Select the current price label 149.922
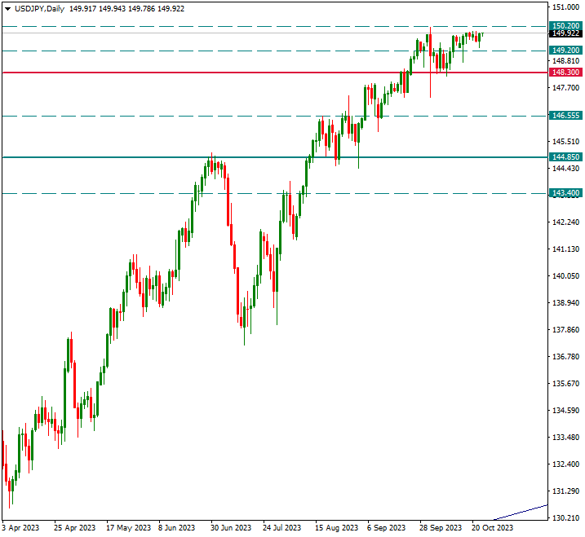 pyautogui.click(x=565, y=33)
